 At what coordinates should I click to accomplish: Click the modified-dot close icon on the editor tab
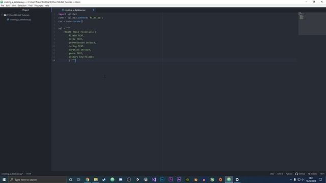click(93, 10)
